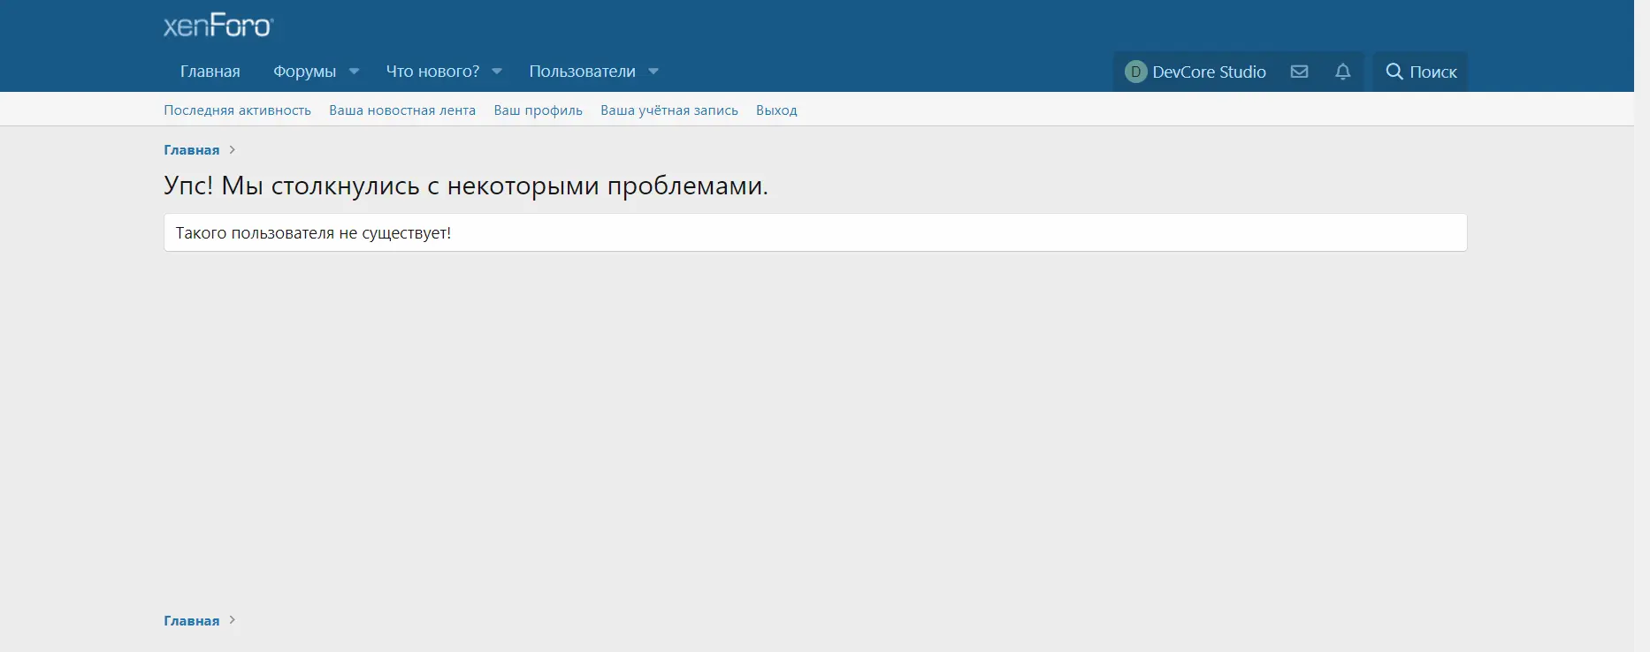Viewport: 1650px width, 652px height.
Task: Click the DevCore Studio avatar icon
Action: pyautogui.click(x=1135, y=72)
